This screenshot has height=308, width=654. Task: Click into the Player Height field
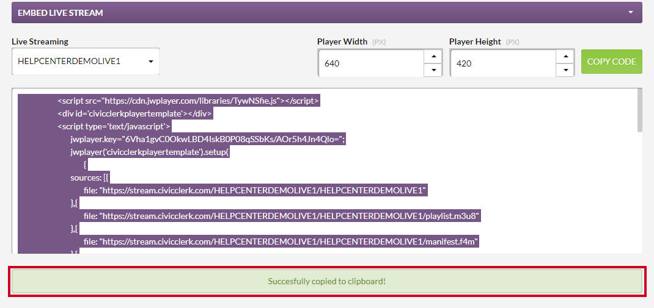(x=503, y=63)
